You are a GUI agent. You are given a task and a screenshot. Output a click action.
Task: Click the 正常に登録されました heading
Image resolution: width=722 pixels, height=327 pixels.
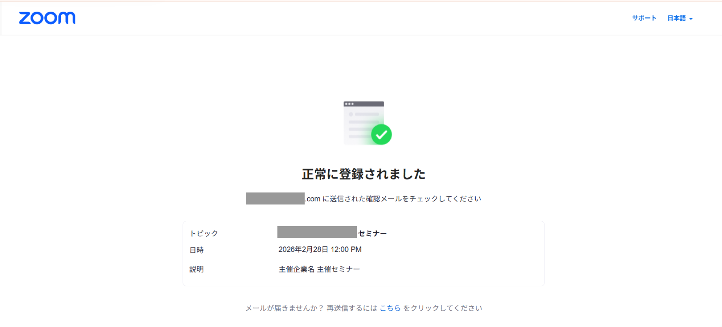point(363,174)
